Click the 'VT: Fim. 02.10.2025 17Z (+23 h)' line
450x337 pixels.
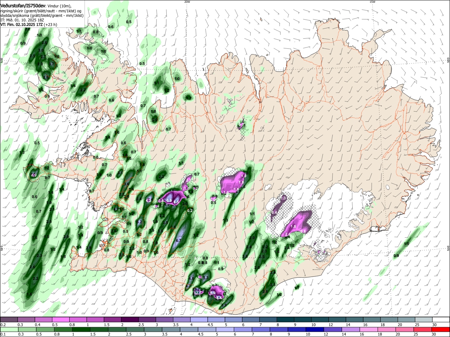coord(29,25)
